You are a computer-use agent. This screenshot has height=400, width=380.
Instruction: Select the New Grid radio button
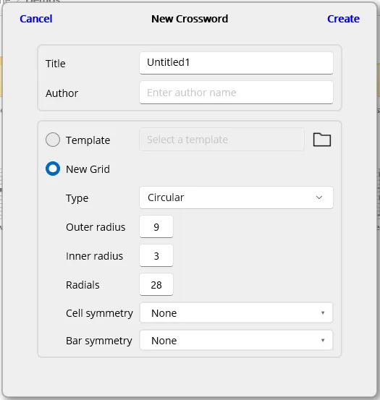tap(53, 169)
